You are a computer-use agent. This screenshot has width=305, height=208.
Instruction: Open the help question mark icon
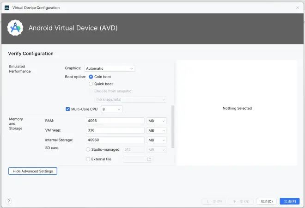pyautogui.click(x=9, y=201)
